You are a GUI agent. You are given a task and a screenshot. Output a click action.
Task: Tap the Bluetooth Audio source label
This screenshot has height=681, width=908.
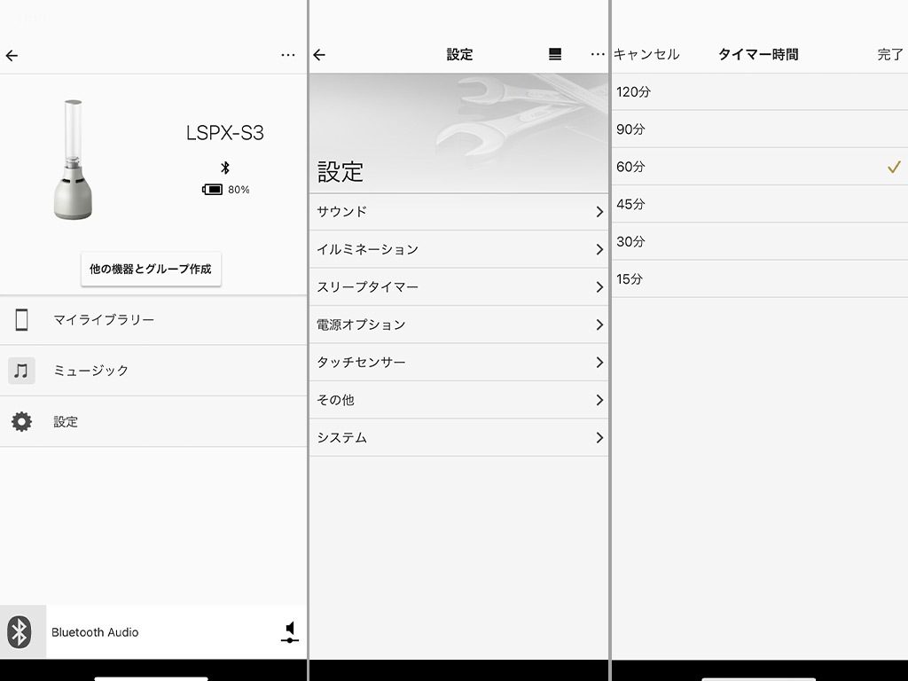pos(95,632)
